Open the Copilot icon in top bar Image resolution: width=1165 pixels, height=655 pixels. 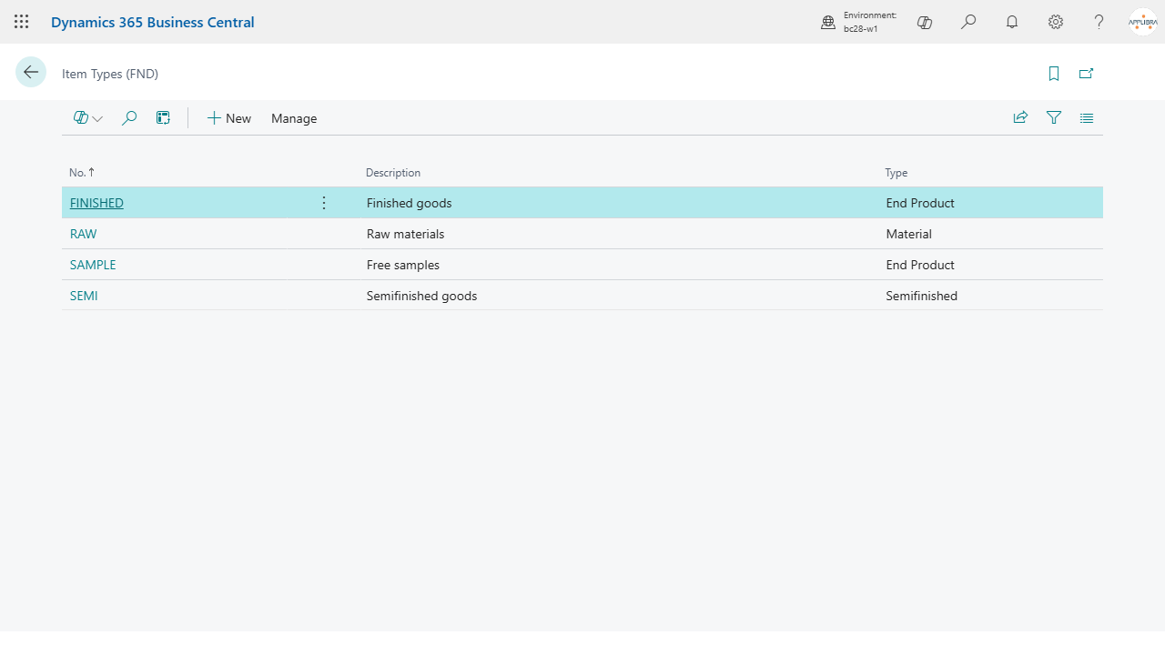pyautogui.click(x=925, y=22)
